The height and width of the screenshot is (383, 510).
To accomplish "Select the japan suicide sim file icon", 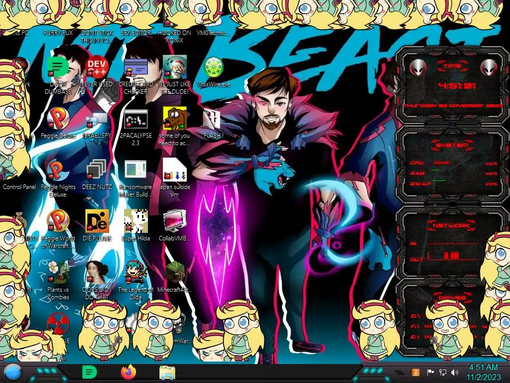I will coord(175,170).
